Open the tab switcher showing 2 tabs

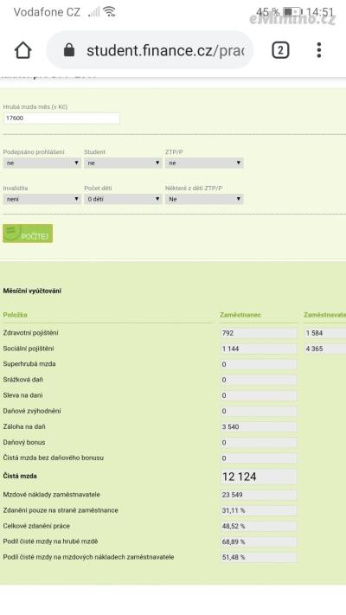pyautogui.click(x=280, y=50)
